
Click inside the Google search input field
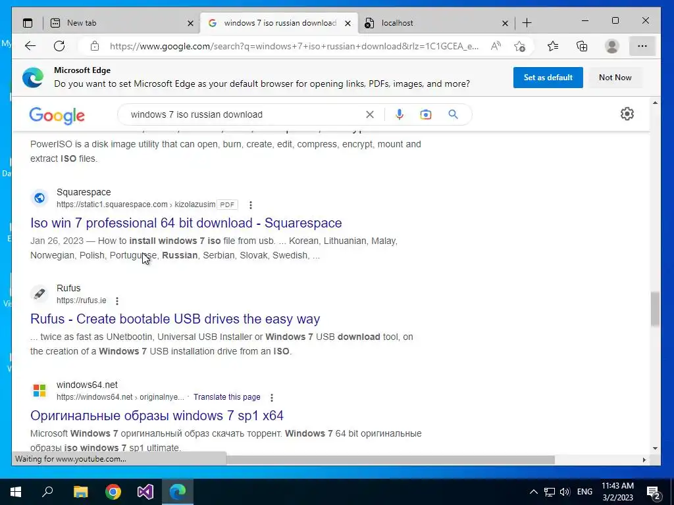point(245,114)
